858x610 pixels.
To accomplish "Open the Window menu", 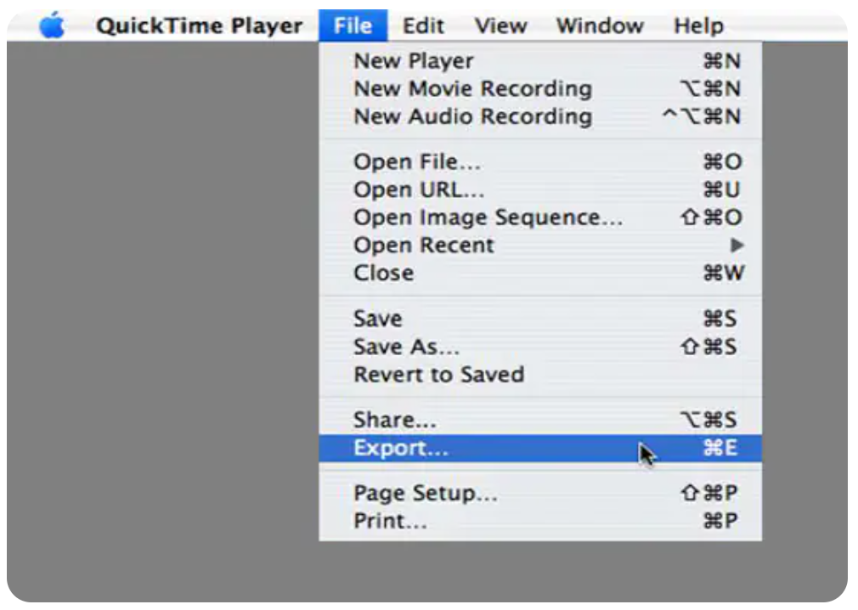I will click(x=600, y=25).
